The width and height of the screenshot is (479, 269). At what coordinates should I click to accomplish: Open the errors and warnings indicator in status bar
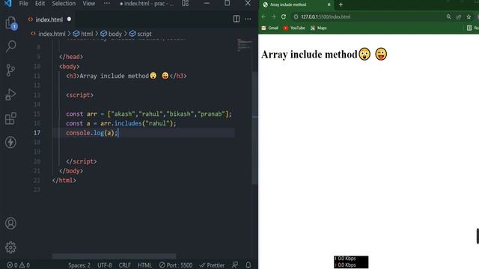(18, 265)
